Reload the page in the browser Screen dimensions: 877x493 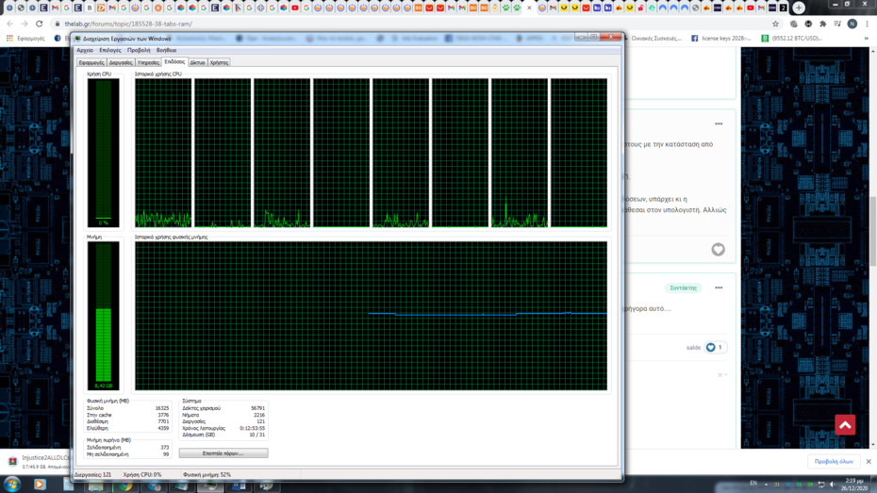point(39,24)
